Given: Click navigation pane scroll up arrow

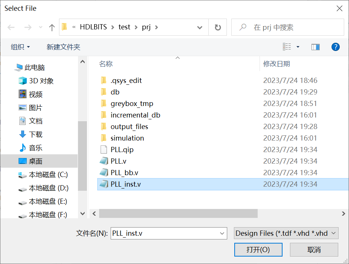Looking at the screenshot, I should (82, 62).
